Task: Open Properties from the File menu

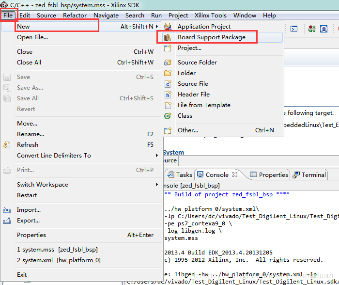Action: pyautogui.click(x=88, y=235)
